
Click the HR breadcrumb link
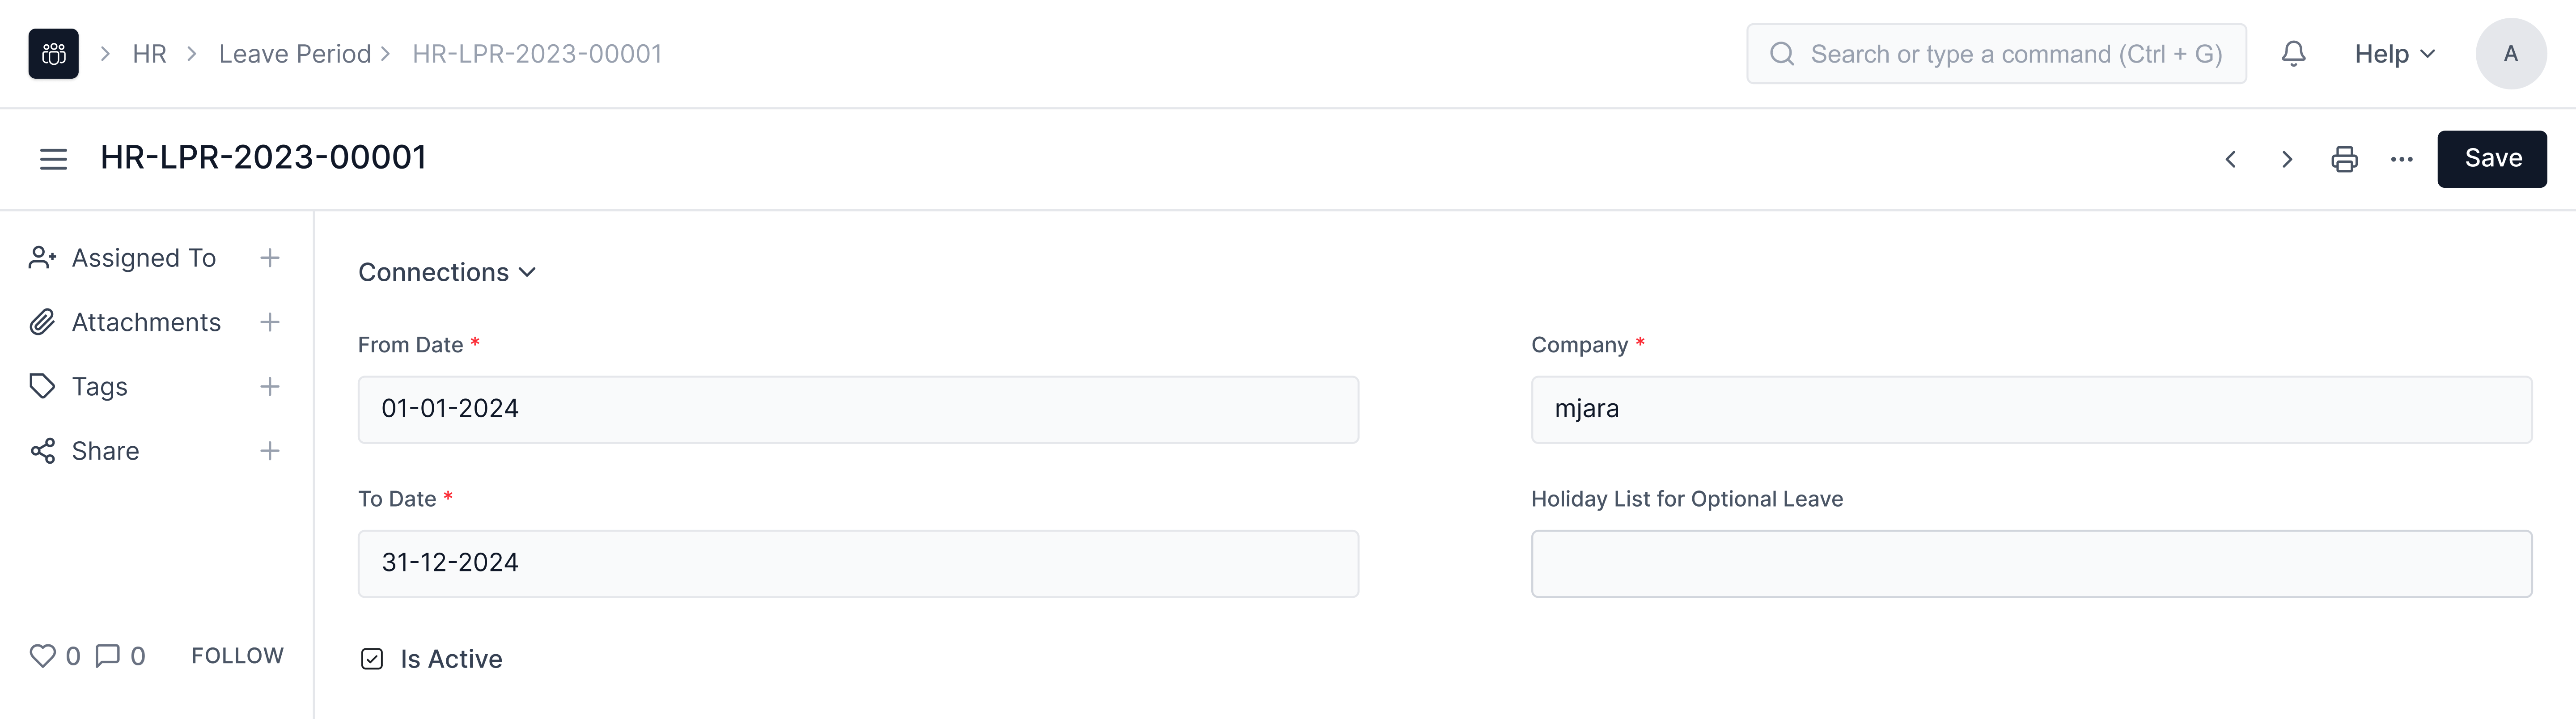(149, 54)
